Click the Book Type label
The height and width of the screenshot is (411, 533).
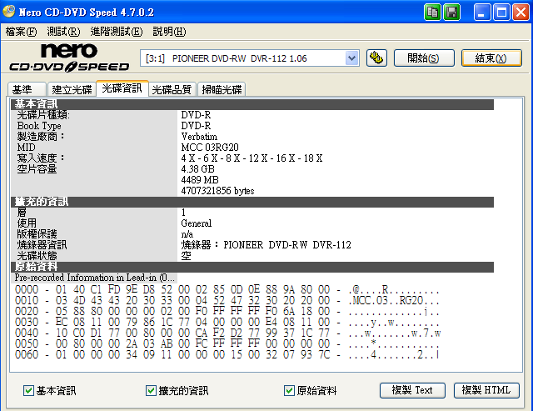coord(39,126)
